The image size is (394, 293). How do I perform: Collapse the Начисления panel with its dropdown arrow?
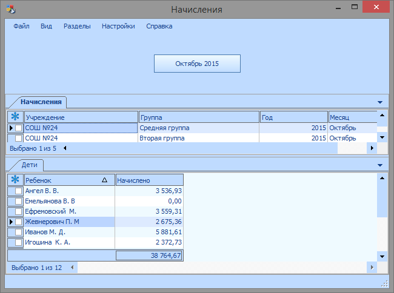point(380,102)
